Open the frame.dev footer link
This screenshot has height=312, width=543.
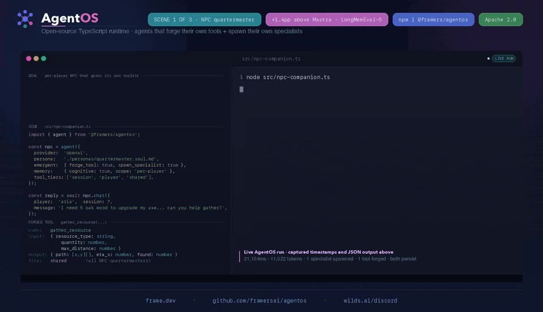coord(161,301)
